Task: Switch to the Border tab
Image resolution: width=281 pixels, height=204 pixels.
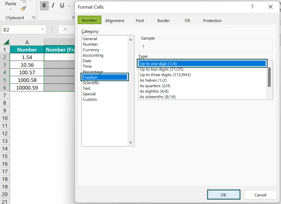Action: (x=164, y=21)
